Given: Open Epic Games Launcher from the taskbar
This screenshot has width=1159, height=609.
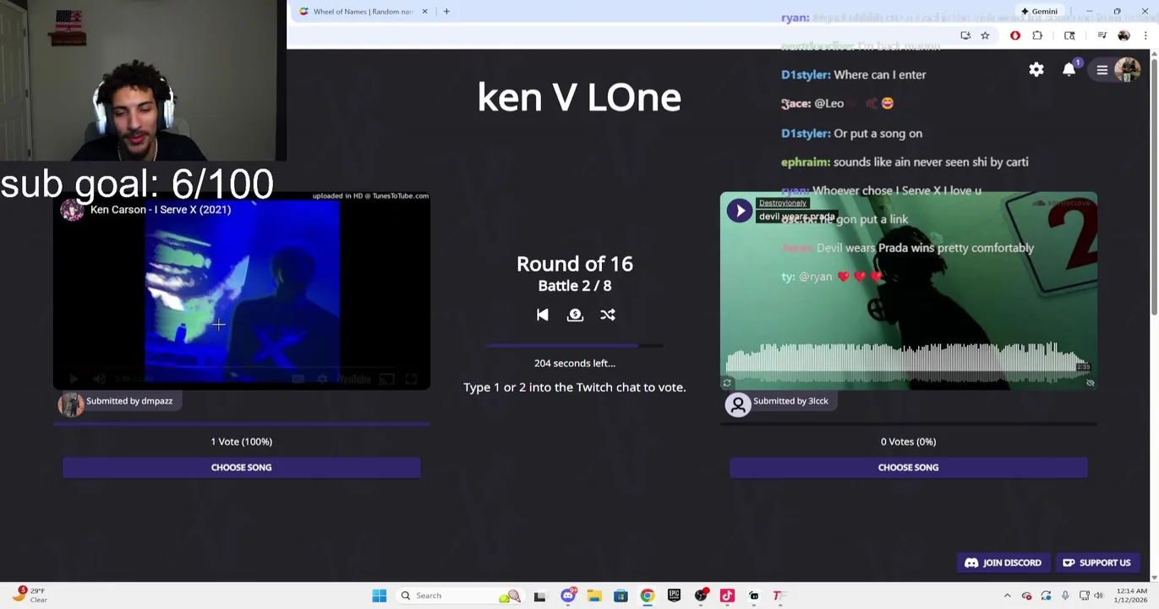Looking at the screenshot, I should pyautogui.click(x=674, y=595).
